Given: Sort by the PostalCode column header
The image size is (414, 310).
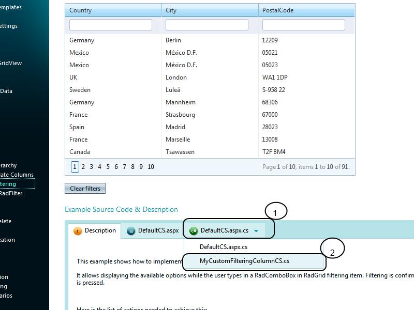Looking at the screenshot, I should pos(278,10).
